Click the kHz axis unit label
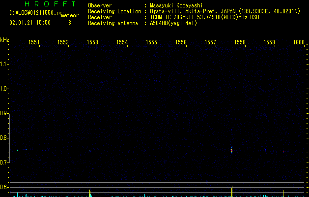The width and height of the screenshot is (309, 197). 4,40
